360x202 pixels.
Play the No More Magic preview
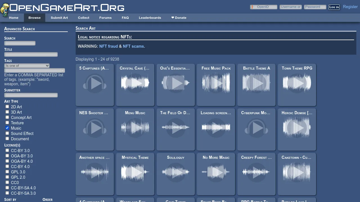216,172
